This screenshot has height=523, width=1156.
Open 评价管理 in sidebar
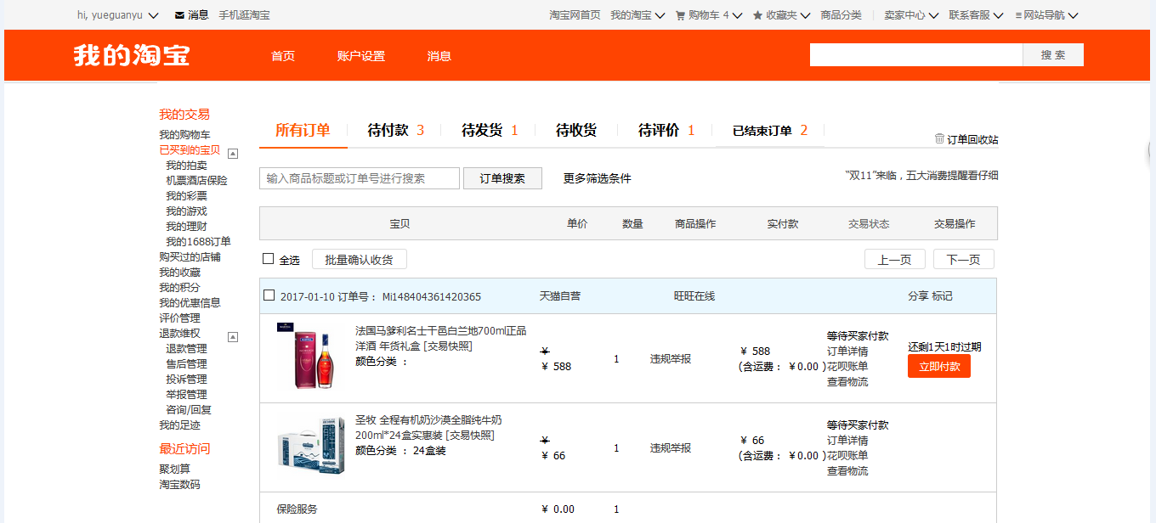click(x=179, y=318)
